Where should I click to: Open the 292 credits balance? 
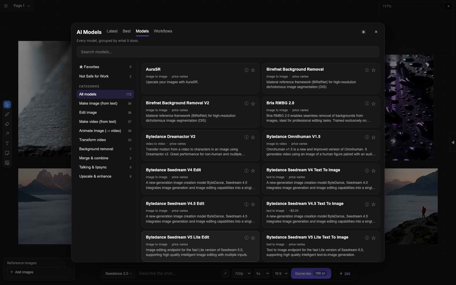(x=345, y=274)
